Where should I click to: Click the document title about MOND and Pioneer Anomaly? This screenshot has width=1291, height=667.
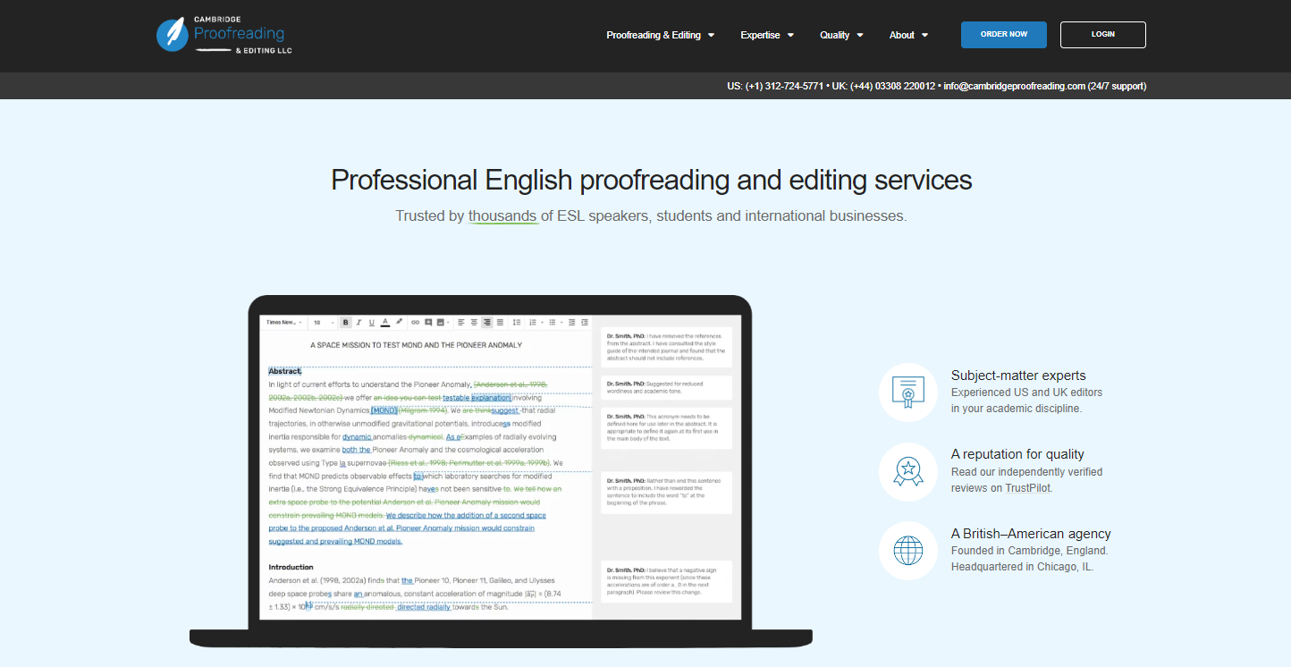pos(416,344)
